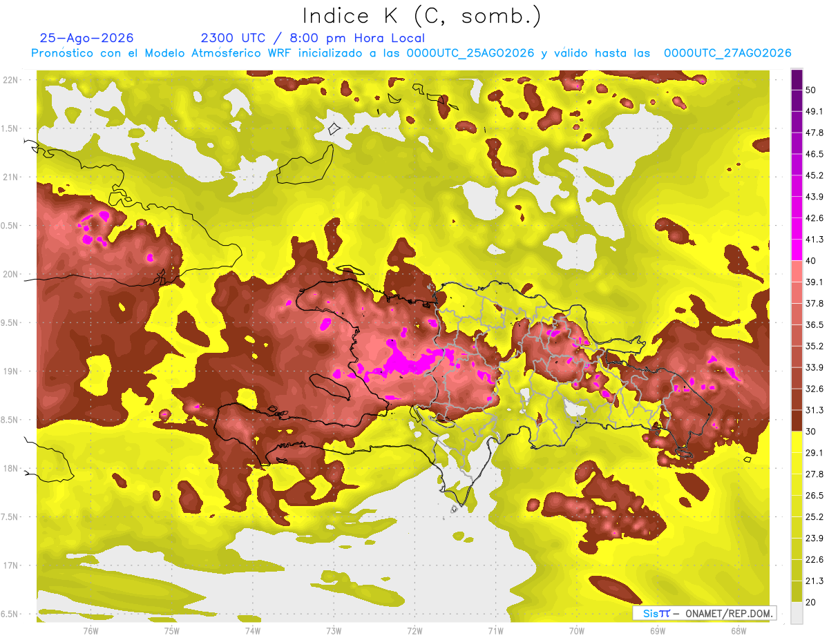The width and height of the screenshot is (829, 640).
Task: Click the '21.3' legend value
Action: [814, 581]
